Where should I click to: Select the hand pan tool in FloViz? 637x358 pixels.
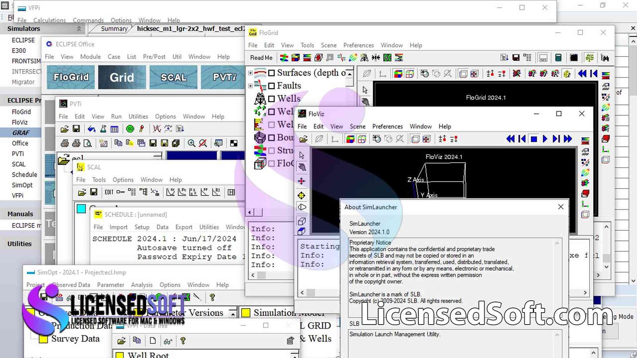tap(302, 167)
